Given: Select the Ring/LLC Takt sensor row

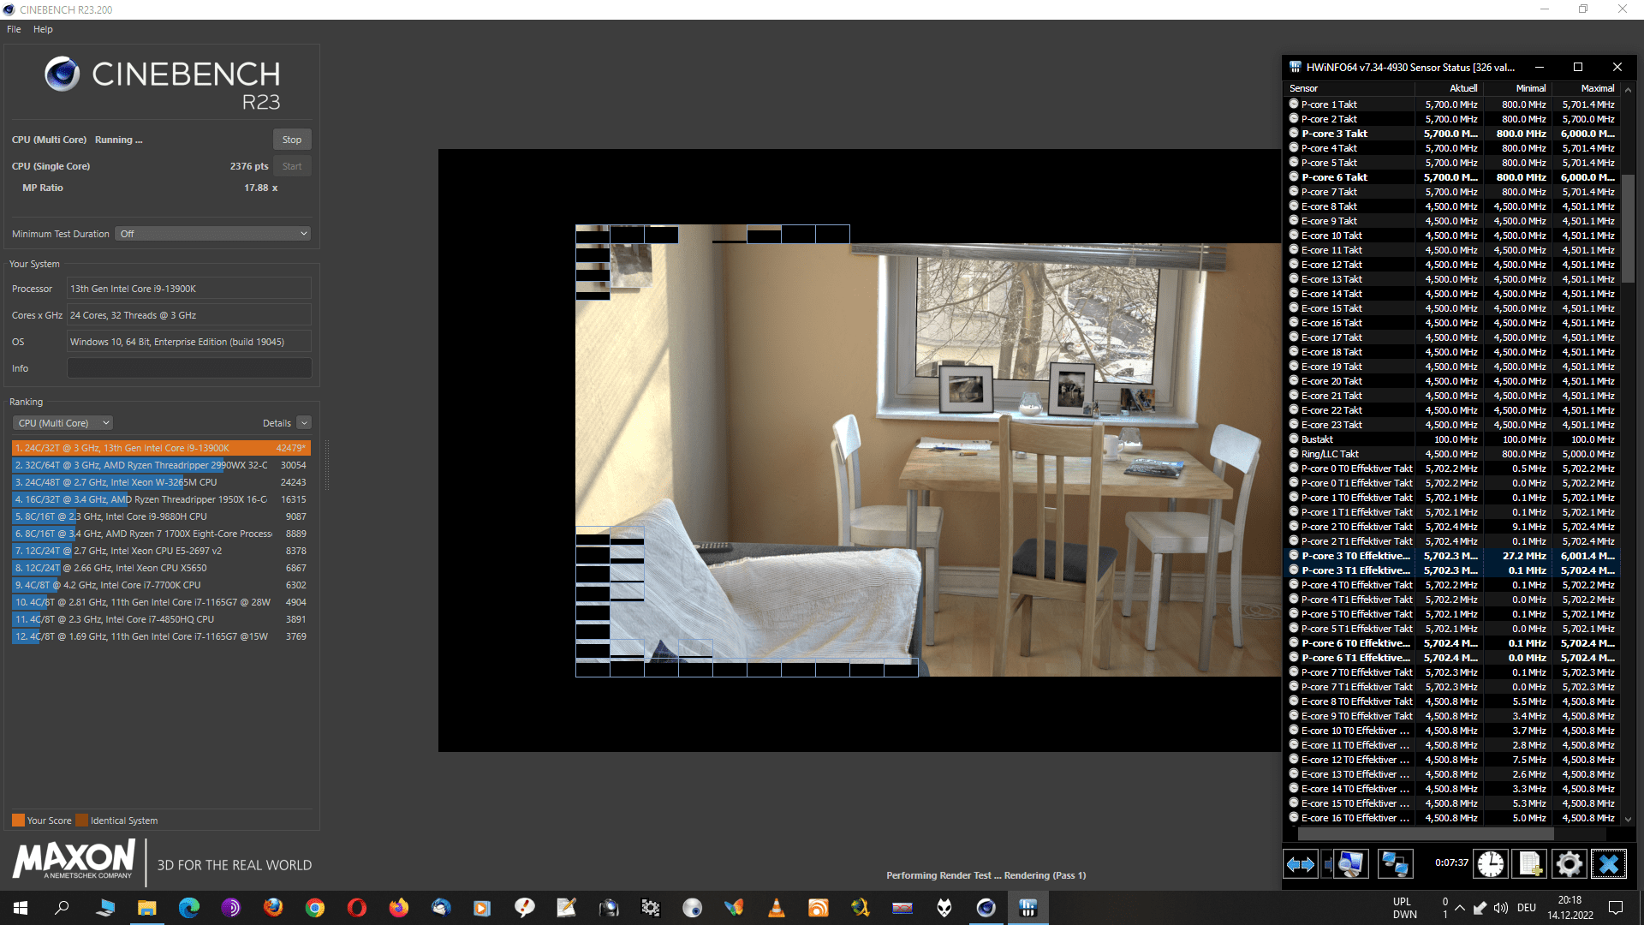Looking at the screenshot, I should coord(1452,454).
